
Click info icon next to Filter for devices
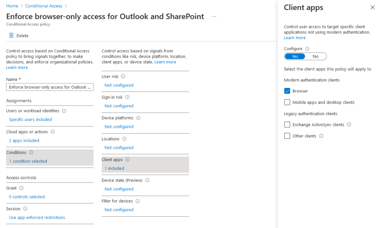pyautogui.click(x=138, y=201)
